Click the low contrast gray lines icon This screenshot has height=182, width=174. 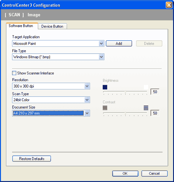pos(105,108)
